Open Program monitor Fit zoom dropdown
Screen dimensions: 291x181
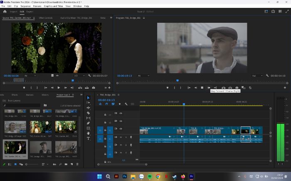point(143,76)
